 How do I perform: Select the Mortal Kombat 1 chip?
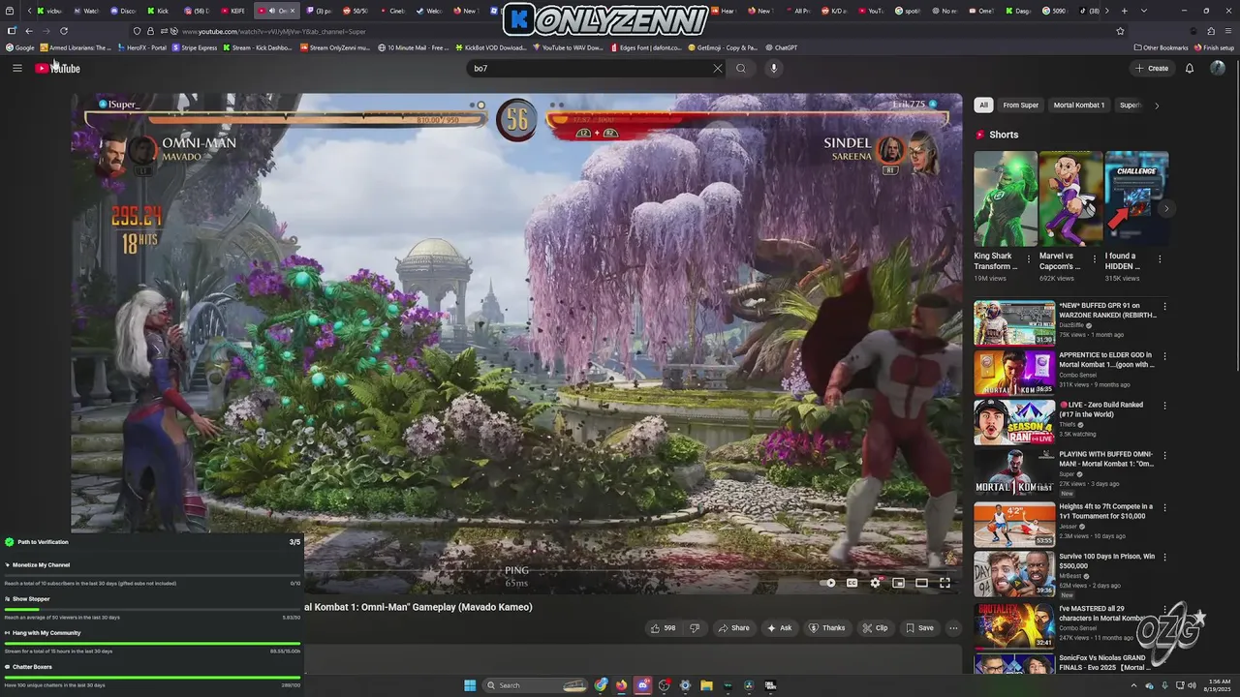point(1078,106)
